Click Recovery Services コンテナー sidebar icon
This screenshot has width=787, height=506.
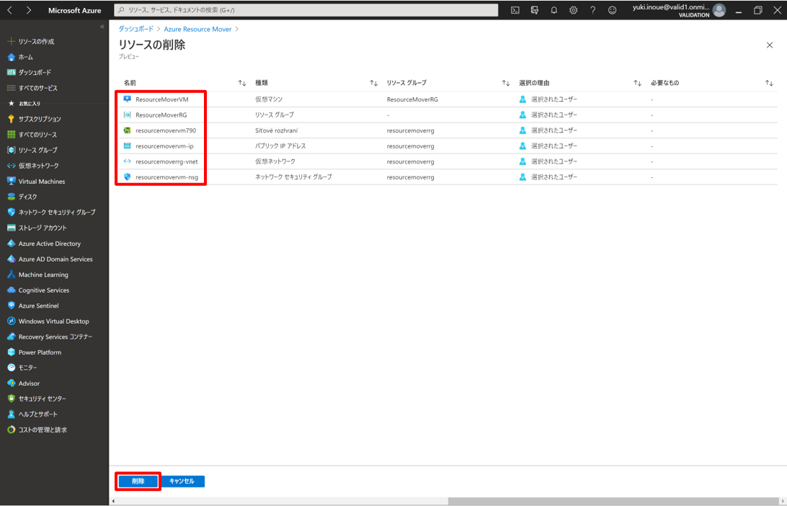11,337
